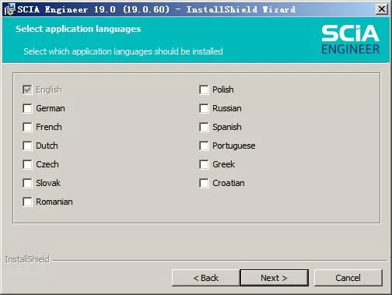
Task: Tick the Polish language checkbox
Action: [204, 90]
